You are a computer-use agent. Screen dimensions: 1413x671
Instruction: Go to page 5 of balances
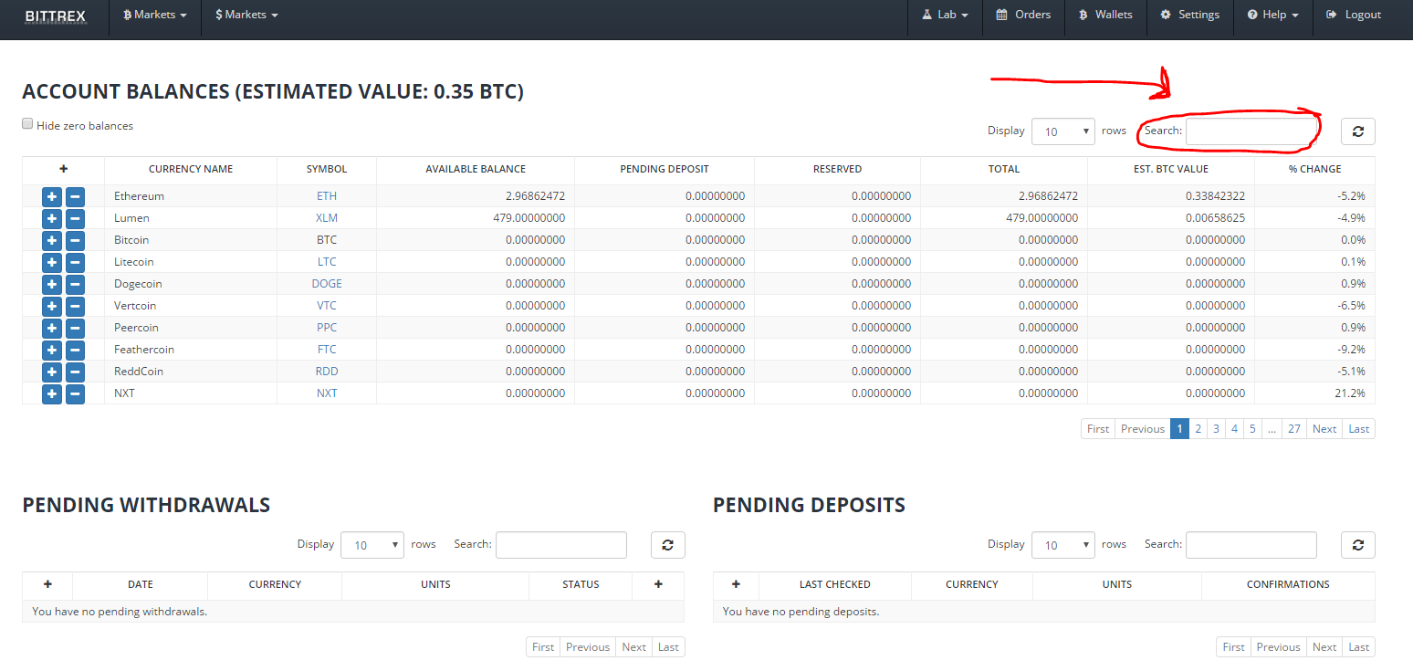(1253, 429)
